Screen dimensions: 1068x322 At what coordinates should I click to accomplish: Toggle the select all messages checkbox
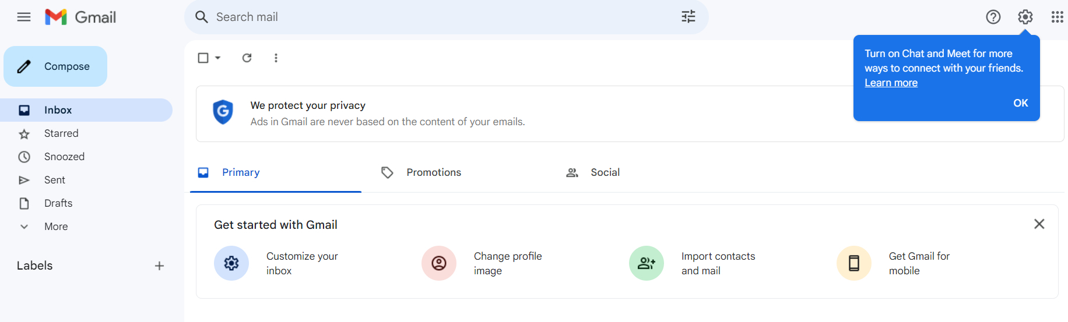pos(203,58)
